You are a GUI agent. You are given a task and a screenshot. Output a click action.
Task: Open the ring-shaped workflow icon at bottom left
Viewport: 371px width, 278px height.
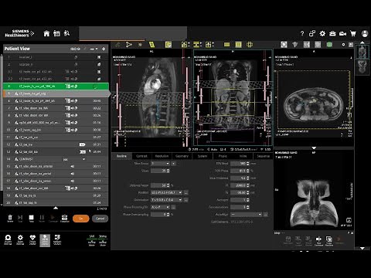coord(8,239)
